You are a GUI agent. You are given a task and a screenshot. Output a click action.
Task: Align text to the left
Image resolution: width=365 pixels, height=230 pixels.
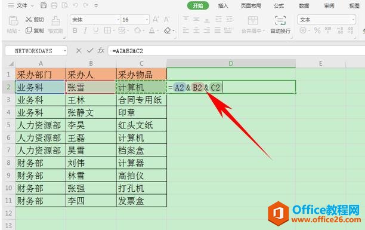point(185,30)
